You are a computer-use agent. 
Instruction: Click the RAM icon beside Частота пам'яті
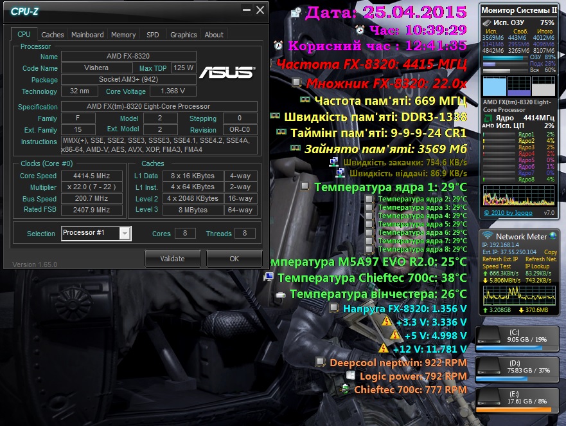click(x=305, y=99)
